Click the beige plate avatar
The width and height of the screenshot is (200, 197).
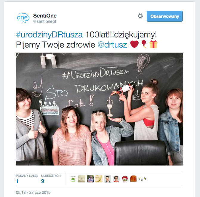[x=82, y=179]
